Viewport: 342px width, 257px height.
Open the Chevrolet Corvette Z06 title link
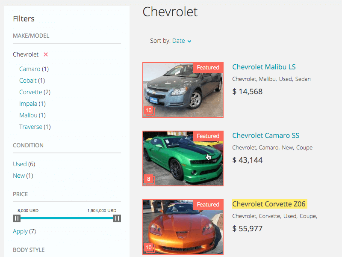click(269, 204)
